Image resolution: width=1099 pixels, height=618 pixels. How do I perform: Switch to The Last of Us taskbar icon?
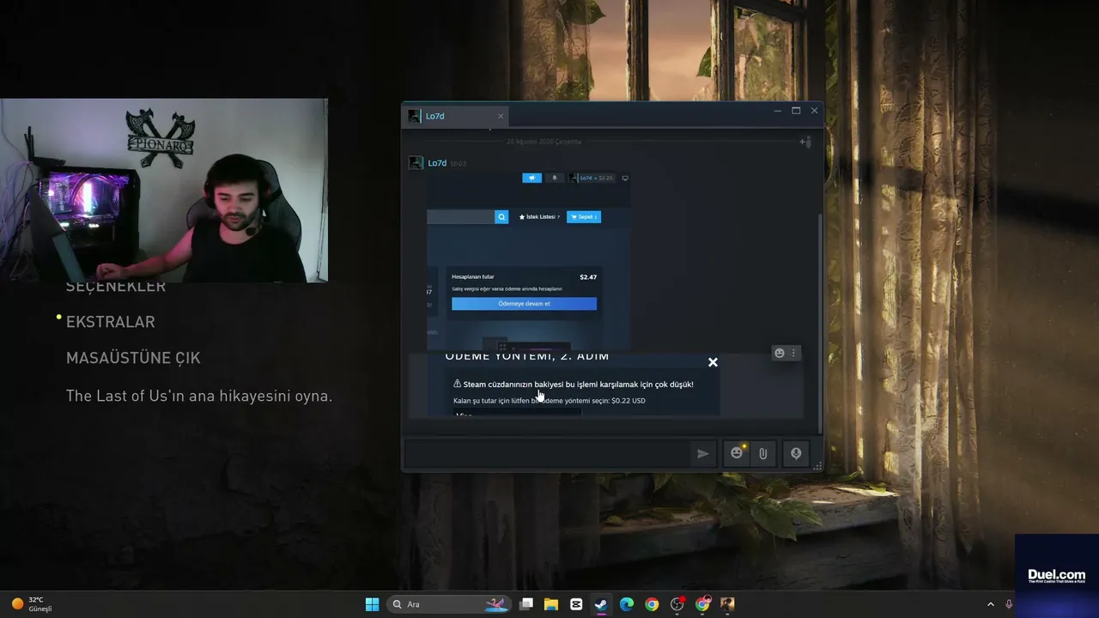click(727, 604)
